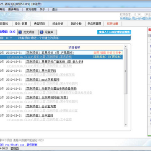Switch to the 设备库 tab
This screenshot has width=151, height=151.
(x=48, y=32)
